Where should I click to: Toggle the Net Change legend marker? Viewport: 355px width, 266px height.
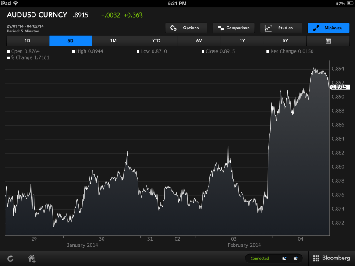[x=267, y=51]
